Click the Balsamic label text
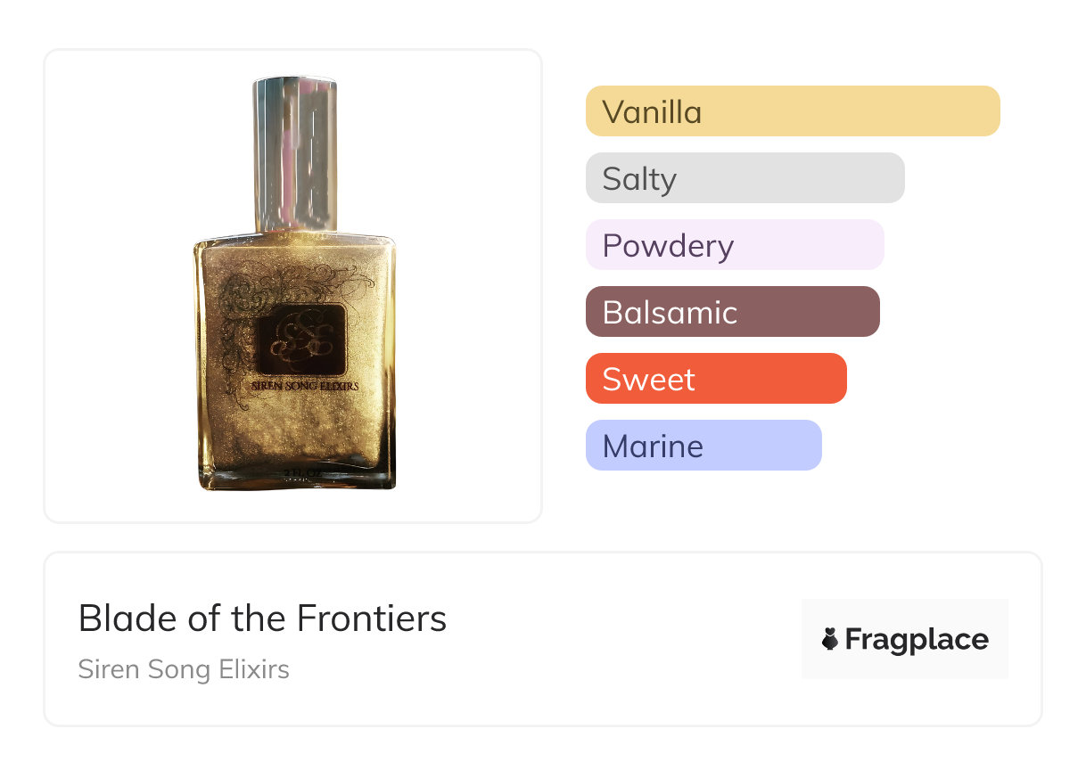This screenshot has height=770, width=1086. [x=670, y=313]
